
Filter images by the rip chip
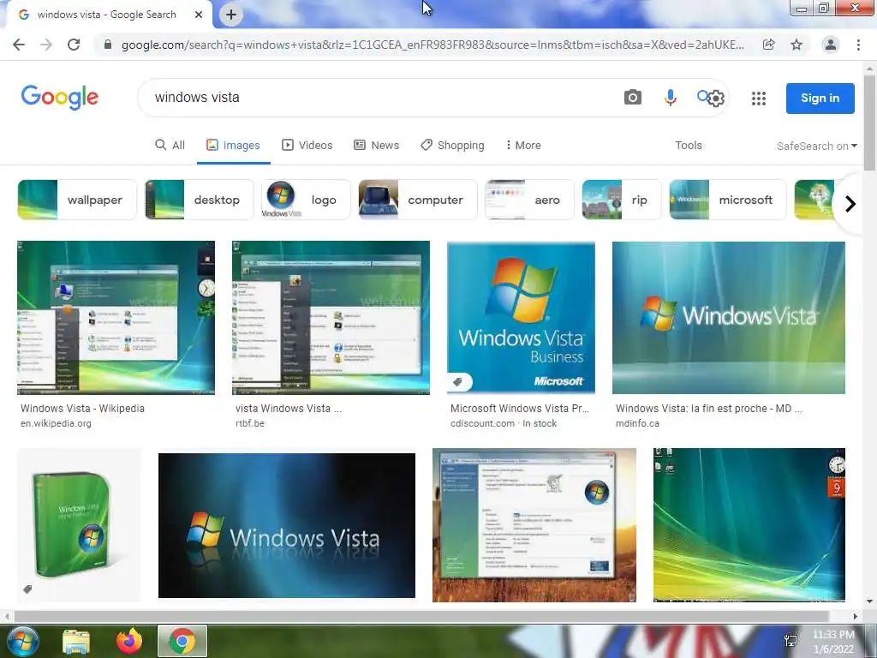tap(622, 200)
